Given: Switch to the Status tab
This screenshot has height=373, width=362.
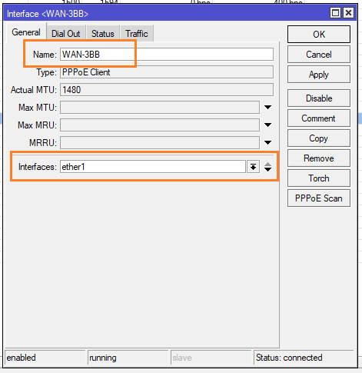Looking at the screenshot, I should (x=103, y=33).
